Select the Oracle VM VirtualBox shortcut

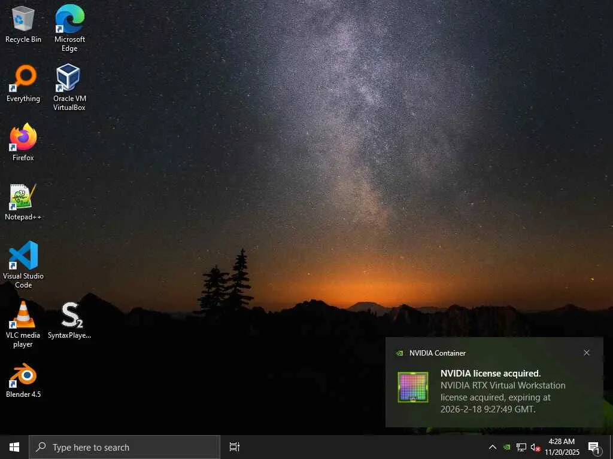tap(69, 87)
